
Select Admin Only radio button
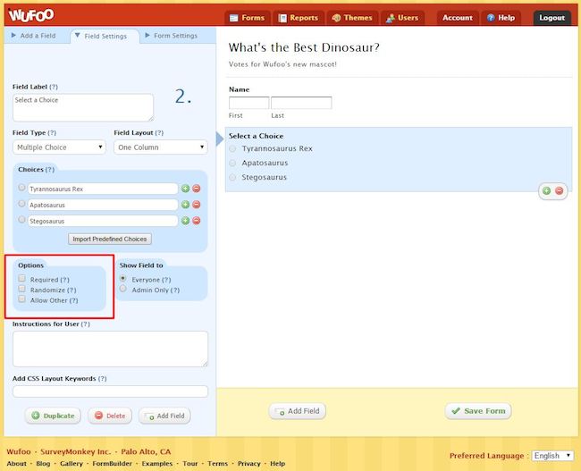point(123,289)
